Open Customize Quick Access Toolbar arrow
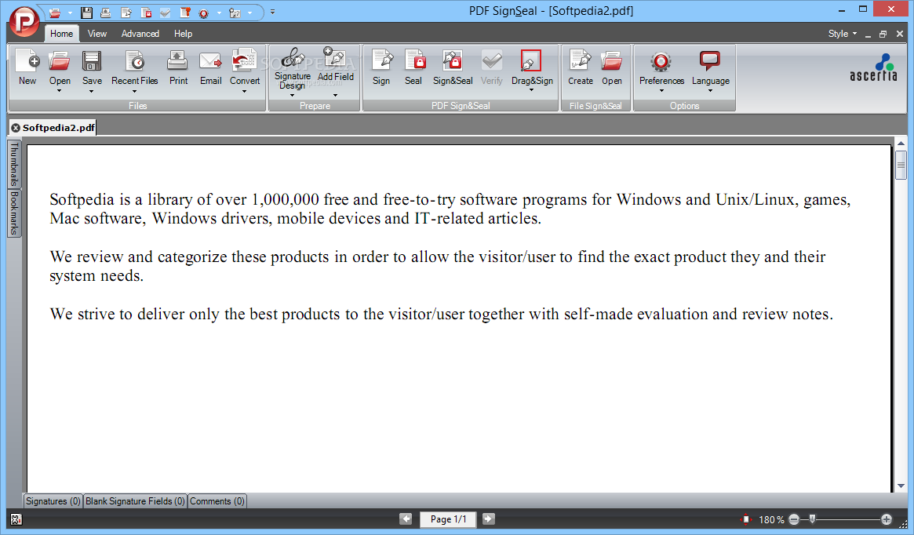Screen dimensions: 914x535 pyautogui.click(x=272, y=13)
